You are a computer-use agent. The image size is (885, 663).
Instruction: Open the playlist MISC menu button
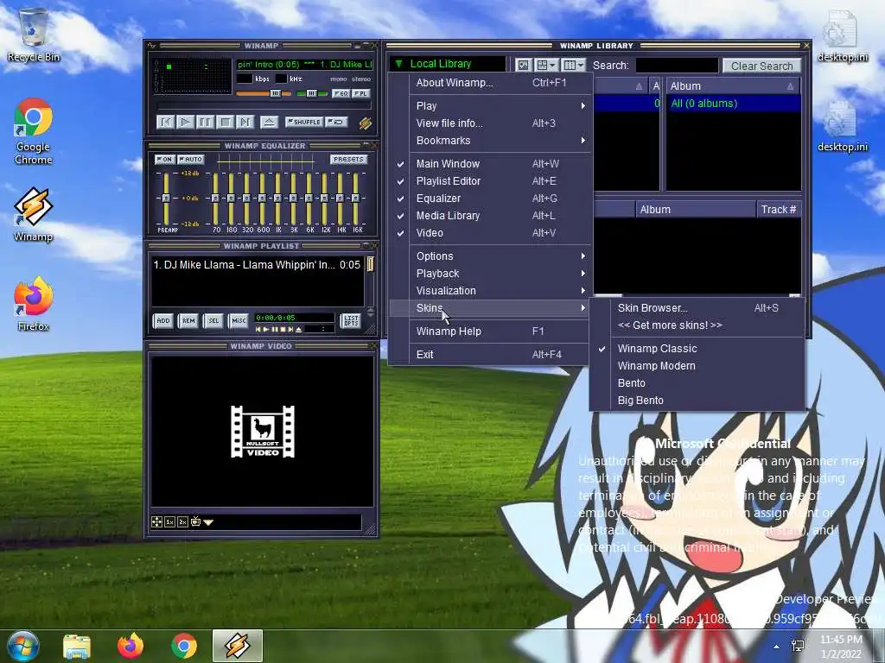239,321
